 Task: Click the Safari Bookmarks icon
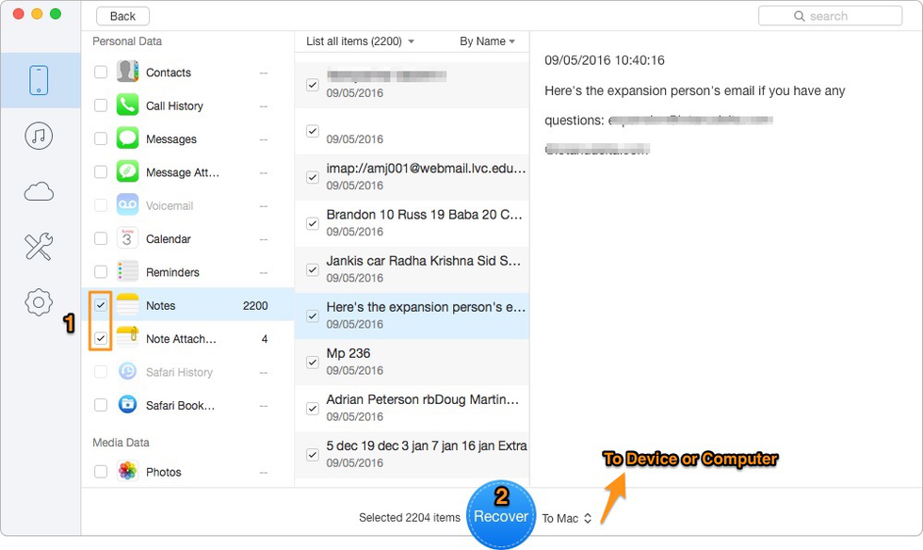pyautogui.click(x=127, y=405)
